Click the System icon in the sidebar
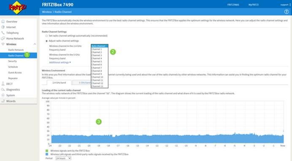This screenshot has width=292, height=161. 3,95
